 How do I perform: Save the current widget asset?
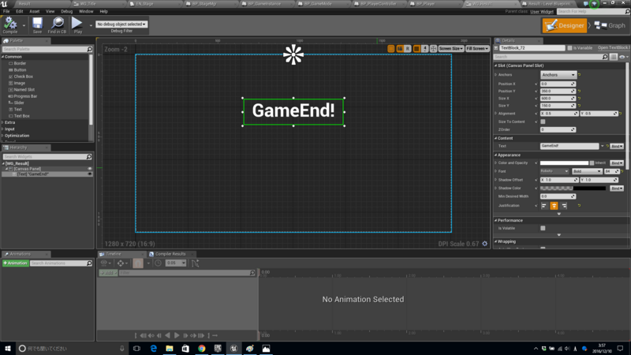(37, 25)
